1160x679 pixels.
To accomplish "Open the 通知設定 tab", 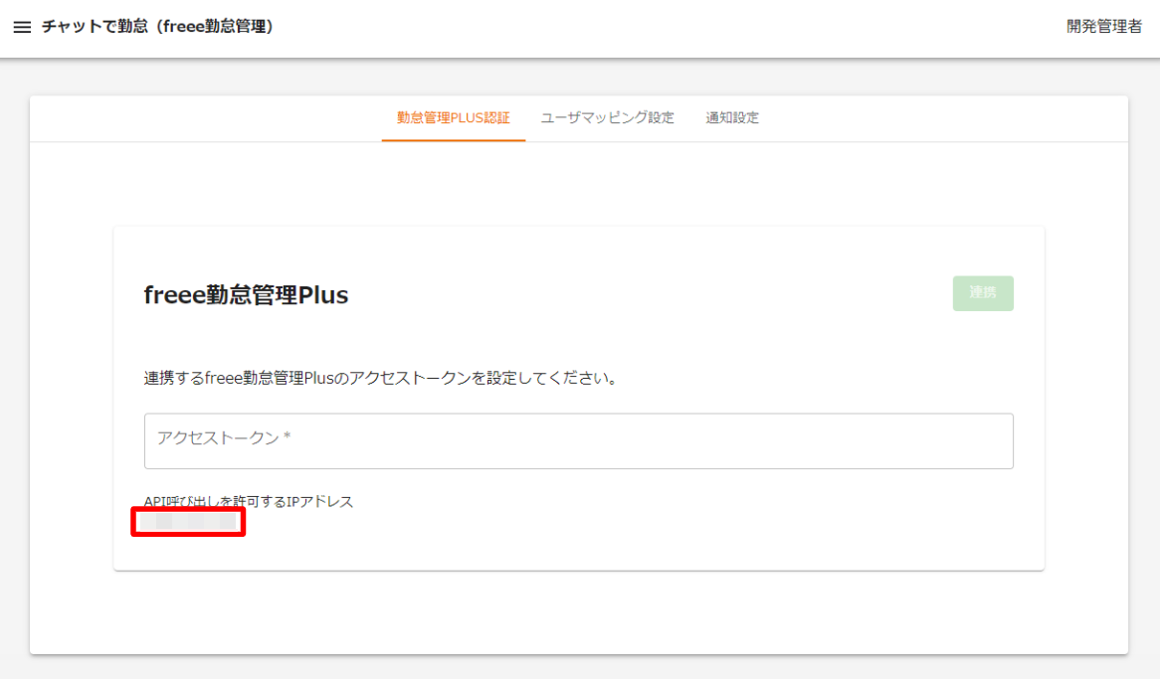I will click(x=732, y=118).
